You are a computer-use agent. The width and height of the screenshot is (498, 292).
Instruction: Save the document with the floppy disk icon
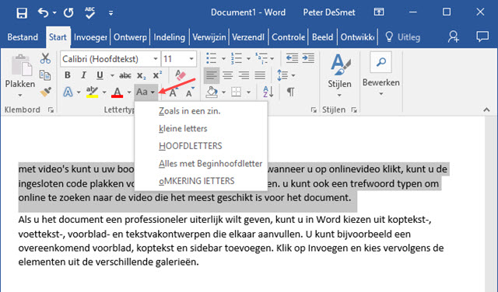22,12
